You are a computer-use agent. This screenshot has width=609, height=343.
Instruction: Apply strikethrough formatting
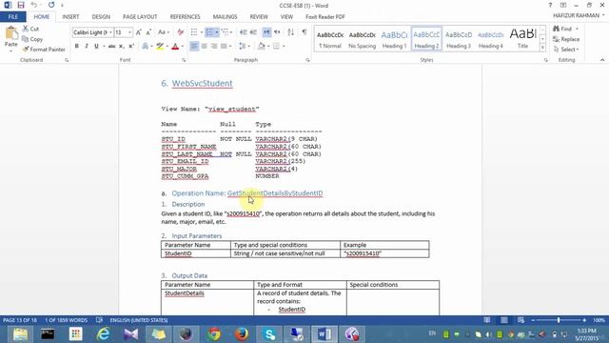(111, 47)
